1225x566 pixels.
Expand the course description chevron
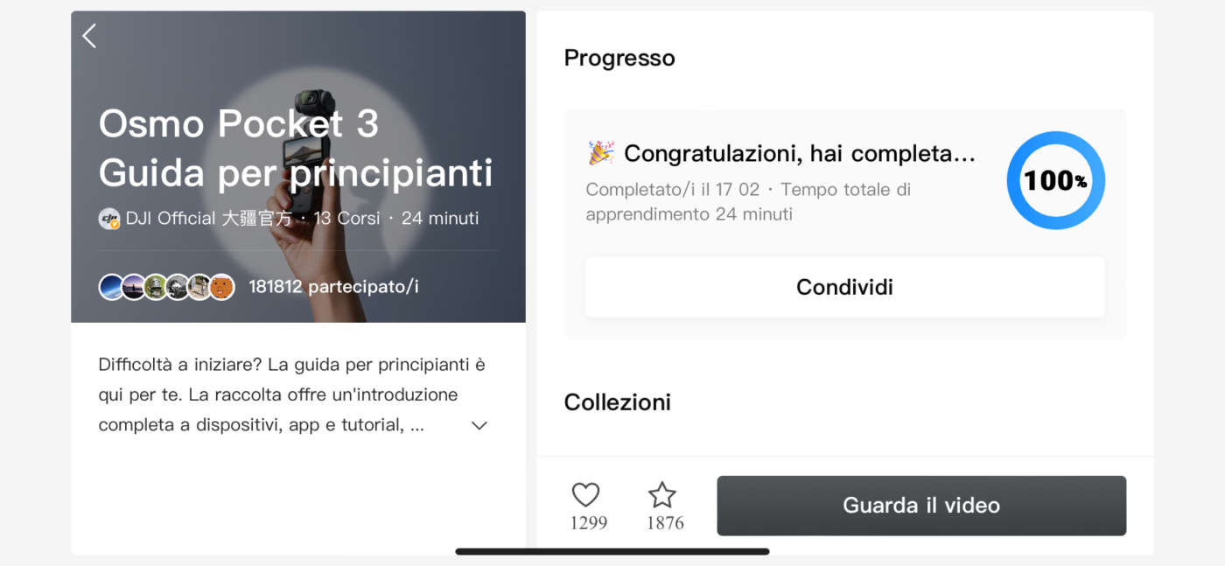479,425
